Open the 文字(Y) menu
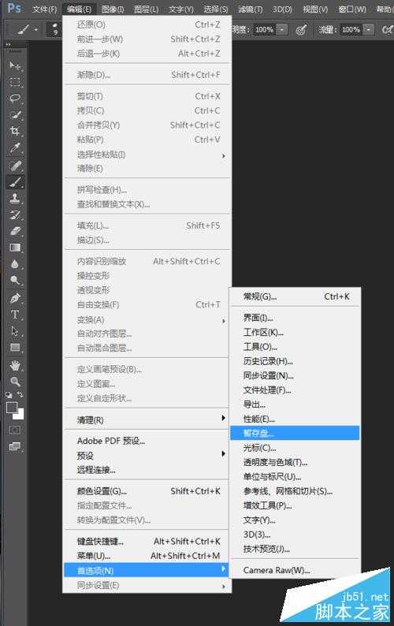Viewport: 394px width, 626px height. (180, 9)
